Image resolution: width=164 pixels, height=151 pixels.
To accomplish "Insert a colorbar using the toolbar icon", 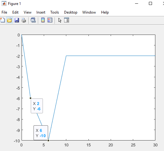I will tap(43, 20).
